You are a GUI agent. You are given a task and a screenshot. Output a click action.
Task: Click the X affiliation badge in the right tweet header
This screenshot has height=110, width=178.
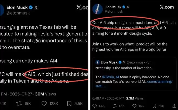[128, 6]
